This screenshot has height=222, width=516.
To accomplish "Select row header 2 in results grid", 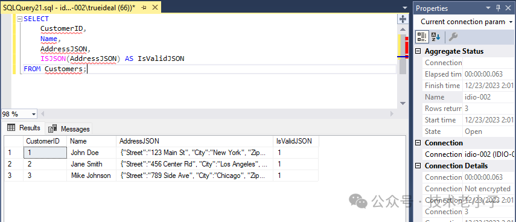I will click(13, 164).
